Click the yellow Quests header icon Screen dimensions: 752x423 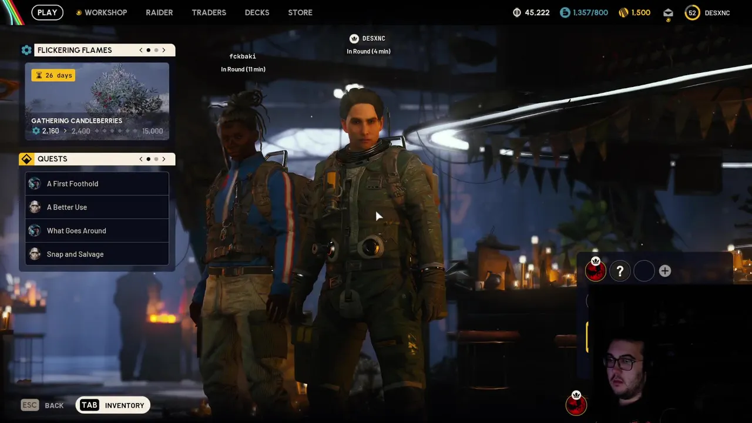(x=26, y=159)
